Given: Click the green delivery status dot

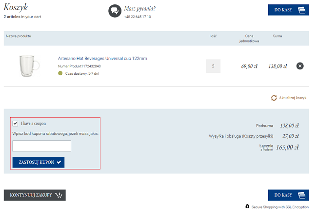Looking at the screenshot, I should point(60,73).
